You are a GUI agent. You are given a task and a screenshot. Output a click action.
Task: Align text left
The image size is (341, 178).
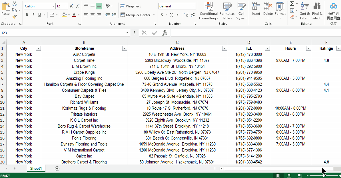(86, 15)
